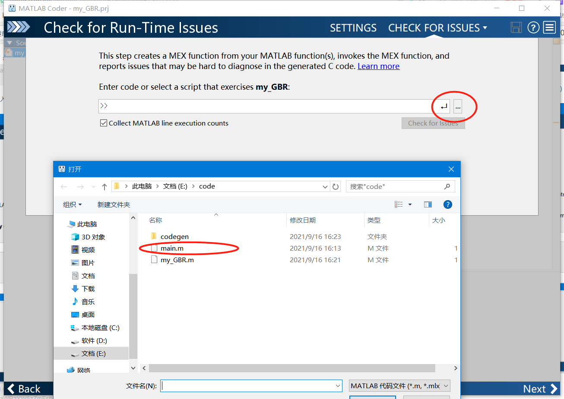Click the blue help icon in the open dialog
564x399 pixels.
[x=447, y=204]
